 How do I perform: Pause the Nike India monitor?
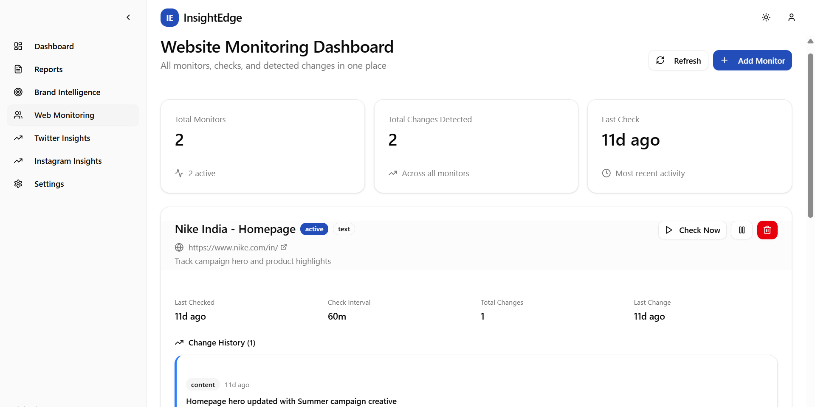[742, 230]
